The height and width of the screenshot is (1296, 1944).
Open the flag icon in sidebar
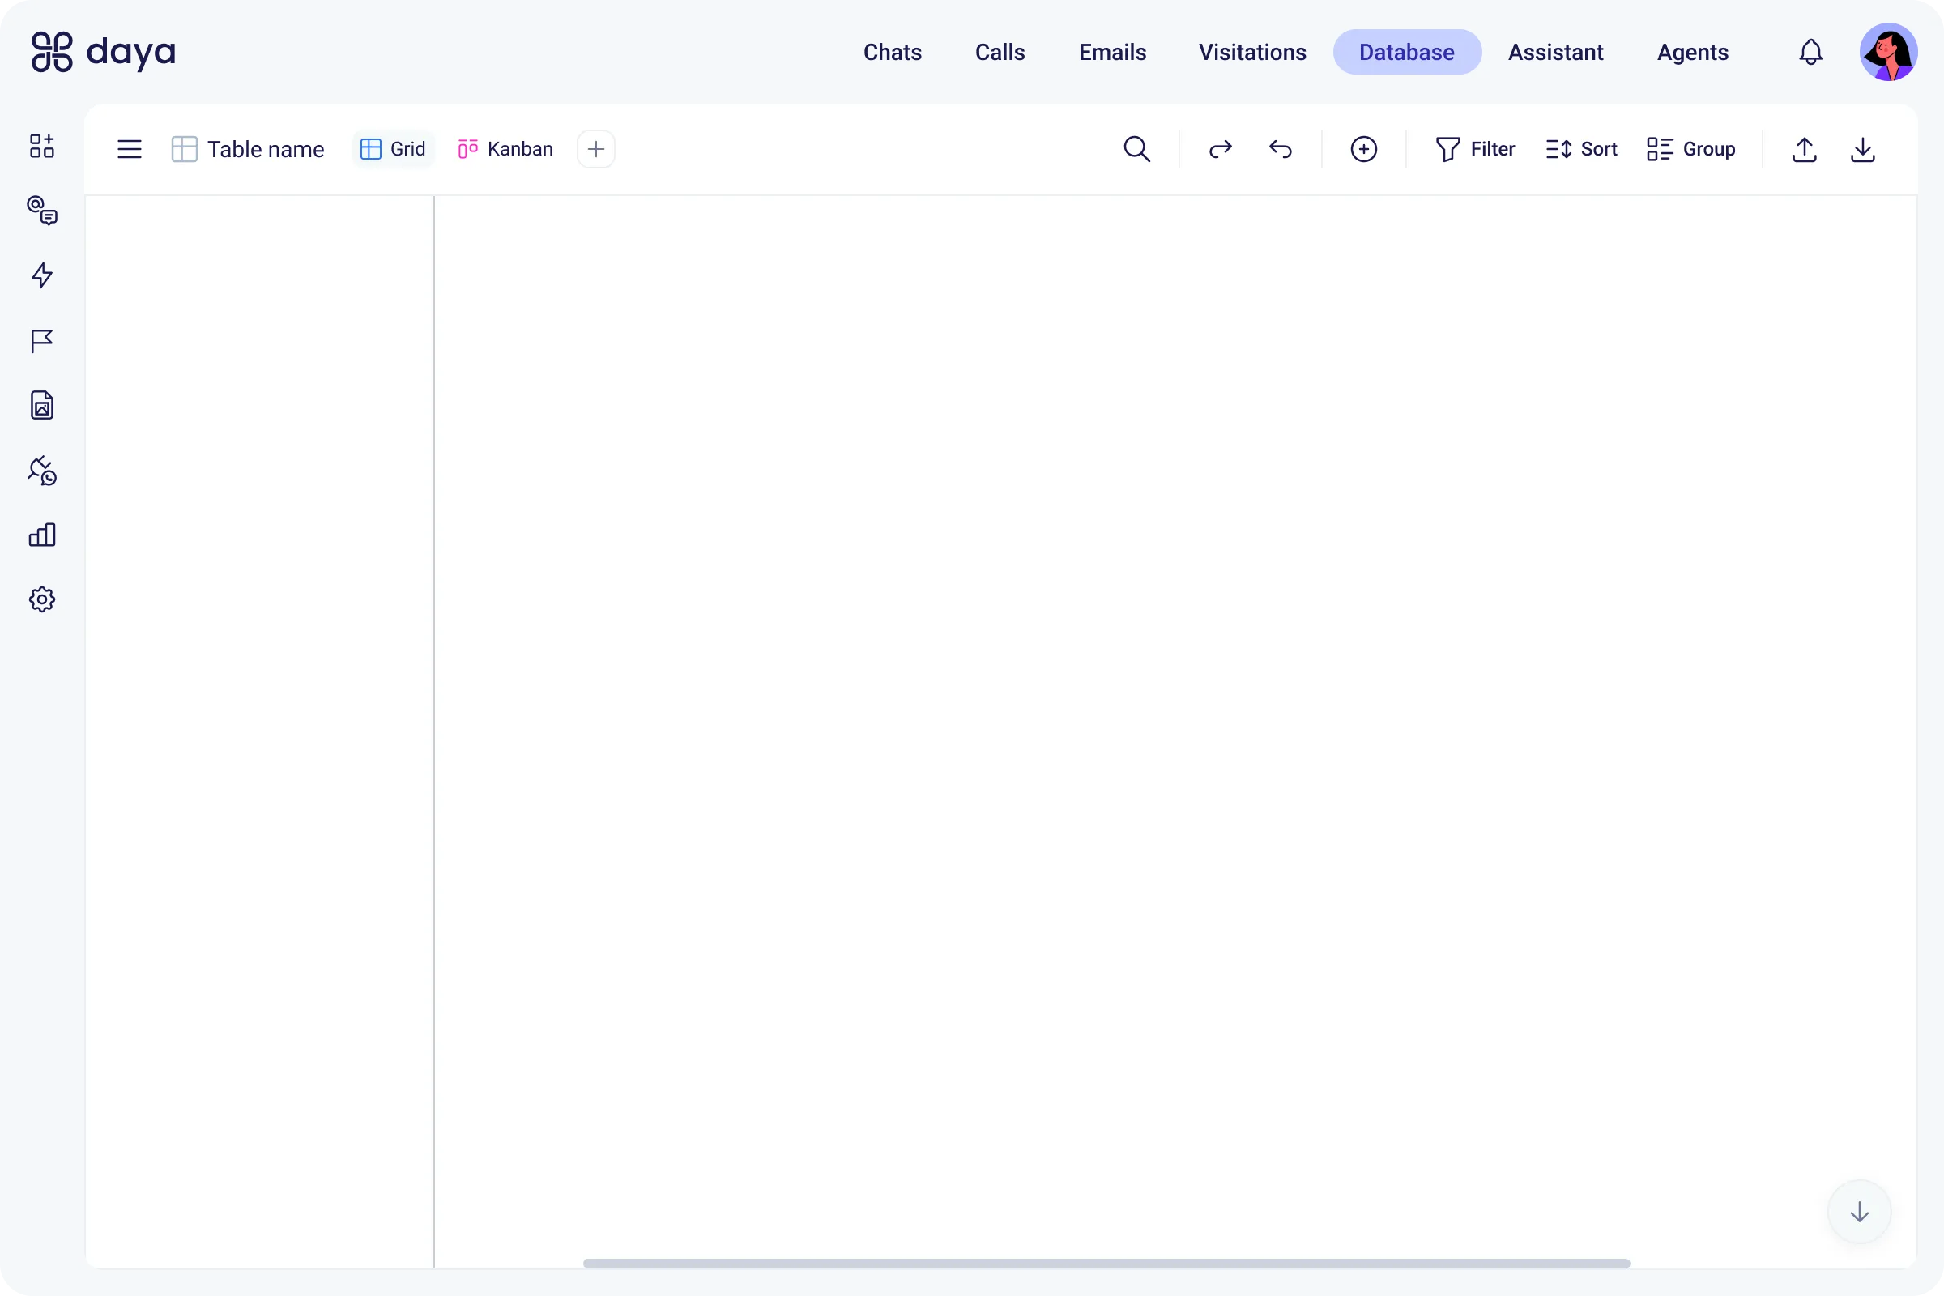click(42, 340)
